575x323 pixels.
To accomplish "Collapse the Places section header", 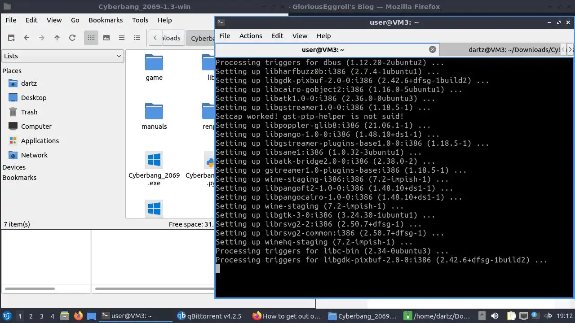I will (12, 71).
